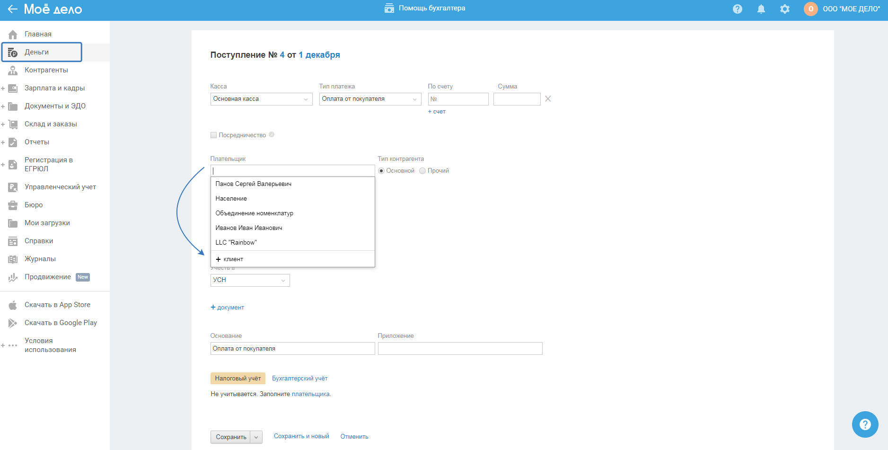Click the help question mark in the header
This screenshot has height=450, width=888.
(x=737, y=9)
